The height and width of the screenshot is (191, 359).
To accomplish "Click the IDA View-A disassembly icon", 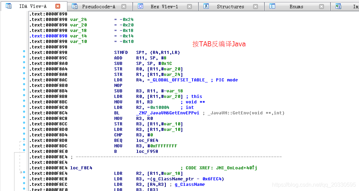I will [9, 6].
